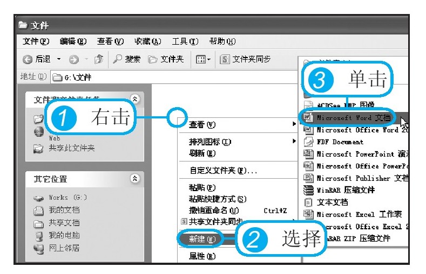Click the ACDSee BMP image icon
The width and height of the screenshot is (426, 274).
click(308, 105)
